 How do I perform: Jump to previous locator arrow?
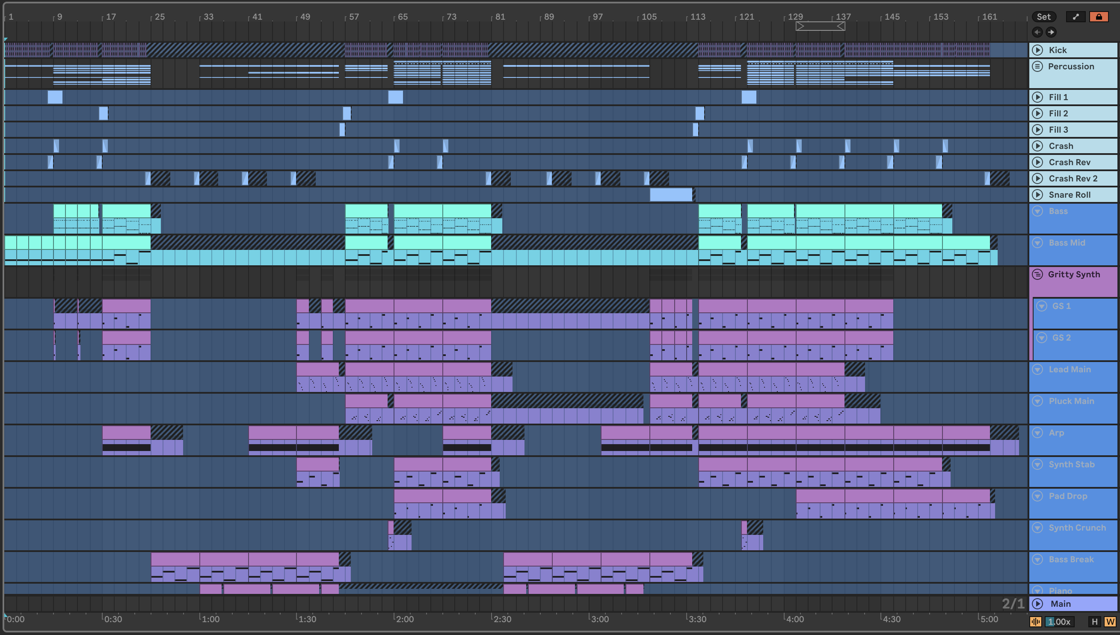tap(1037, 32)
